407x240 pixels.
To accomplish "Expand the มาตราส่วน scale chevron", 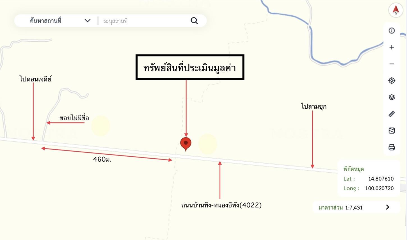I will click(x=388, y=207).
